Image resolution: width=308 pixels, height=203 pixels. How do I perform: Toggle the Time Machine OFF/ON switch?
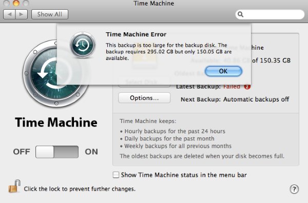tap(57, 152)
